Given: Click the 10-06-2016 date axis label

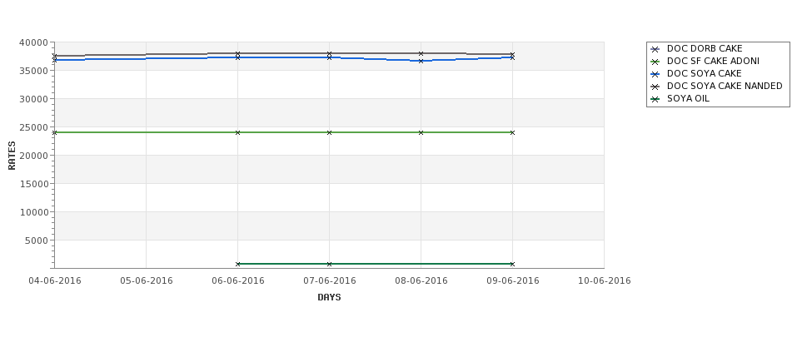Looking at the screenshot, I should click(605, 281).
